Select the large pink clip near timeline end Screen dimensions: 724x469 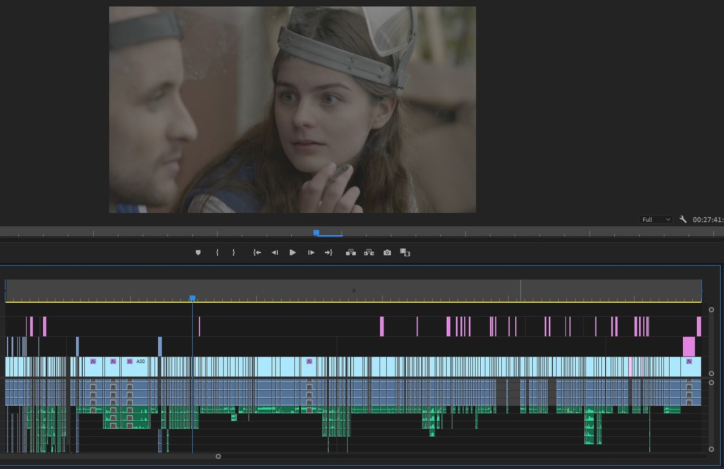tap(688, 346)
